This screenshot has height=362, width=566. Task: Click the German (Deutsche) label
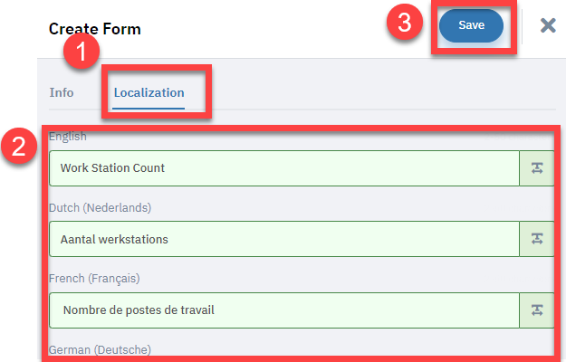pyautogui.click(x=100, y=349)
